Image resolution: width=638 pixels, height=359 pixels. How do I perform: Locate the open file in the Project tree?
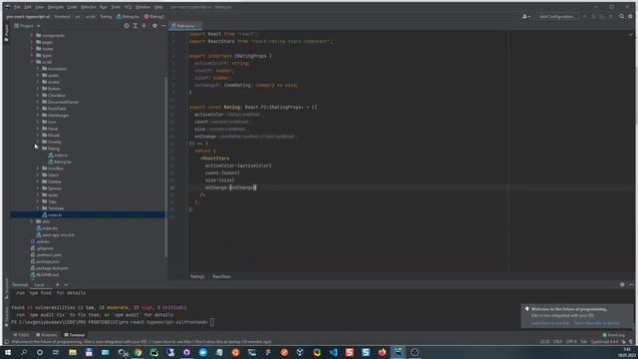point(127,26)
